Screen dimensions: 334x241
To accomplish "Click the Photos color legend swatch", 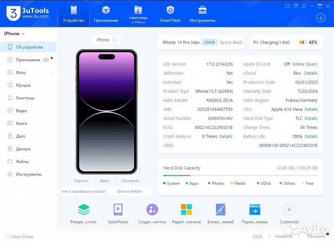I will (209, 184).
